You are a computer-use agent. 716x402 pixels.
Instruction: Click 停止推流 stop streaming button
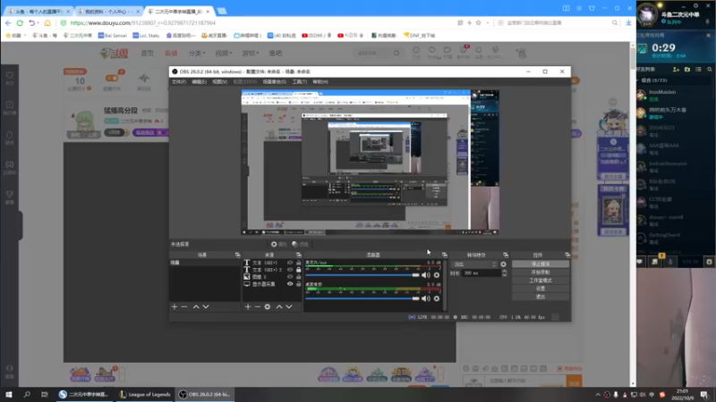[541, 264]
